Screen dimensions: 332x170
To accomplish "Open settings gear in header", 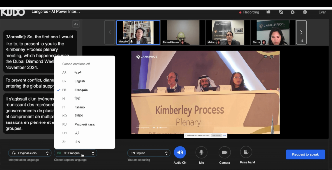I will pyautogui.click(x=293, y=12).
